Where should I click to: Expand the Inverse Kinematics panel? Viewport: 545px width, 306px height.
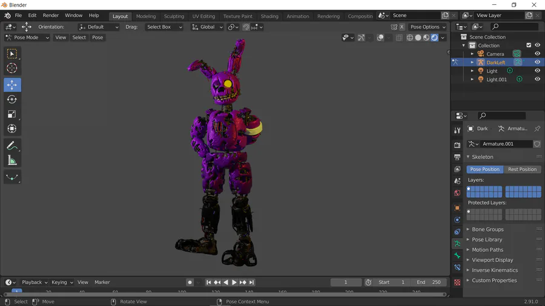(x=494, y=270)
